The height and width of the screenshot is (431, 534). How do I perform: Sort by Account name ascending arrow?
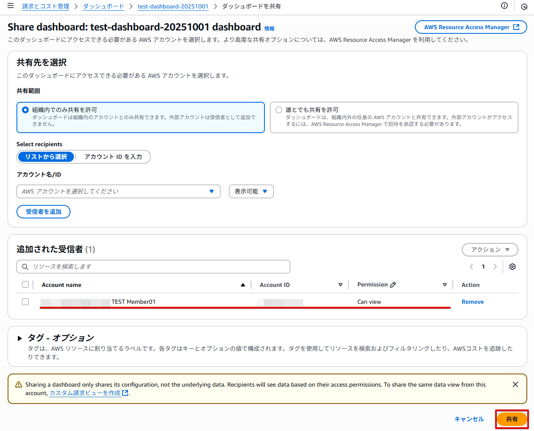(243, 285)
